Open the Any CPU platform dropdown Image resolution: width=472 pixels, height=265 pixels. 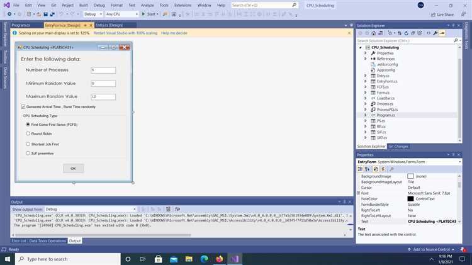pyautogui.click(x=121, y=14)
